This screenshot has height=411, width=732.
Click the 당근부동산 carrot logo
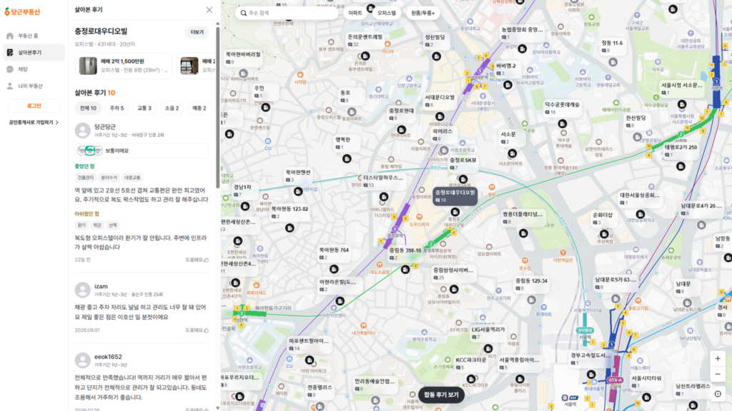click(22, 11)
